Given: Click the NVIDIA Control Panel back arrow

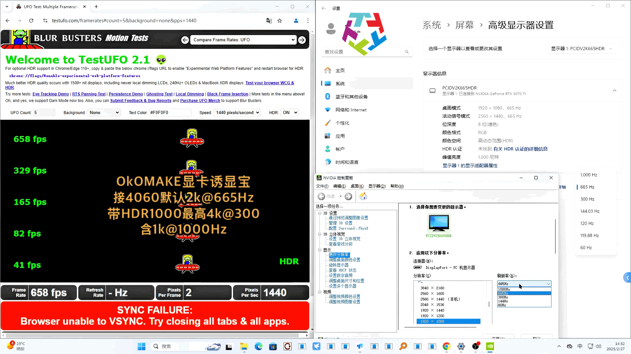Looking at the screenshot, I should 321,196.
